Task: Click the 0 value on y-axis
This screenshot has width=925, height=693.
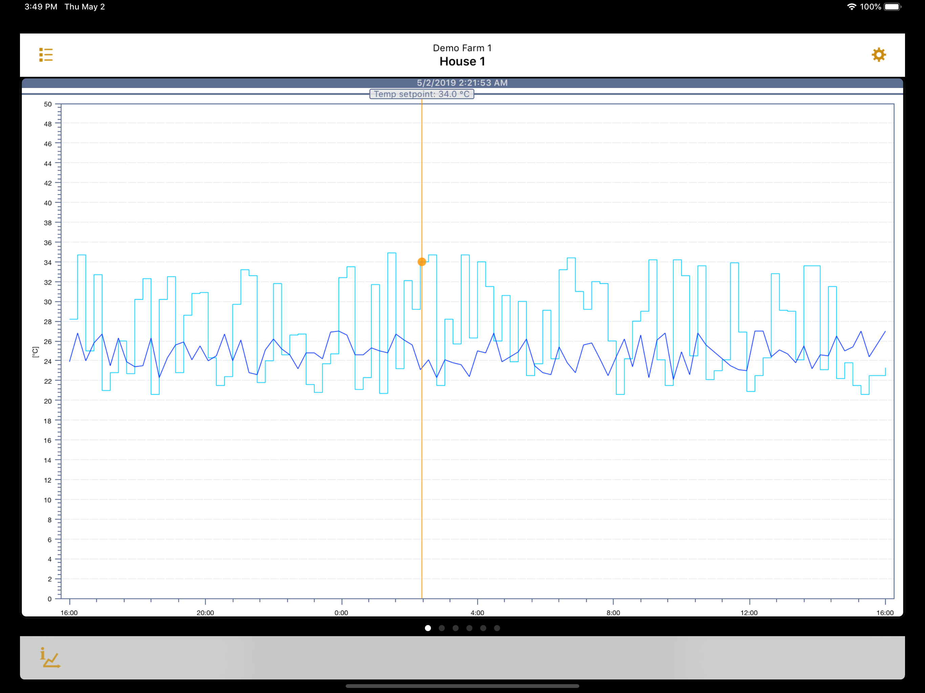Action: tap(49, 599)
